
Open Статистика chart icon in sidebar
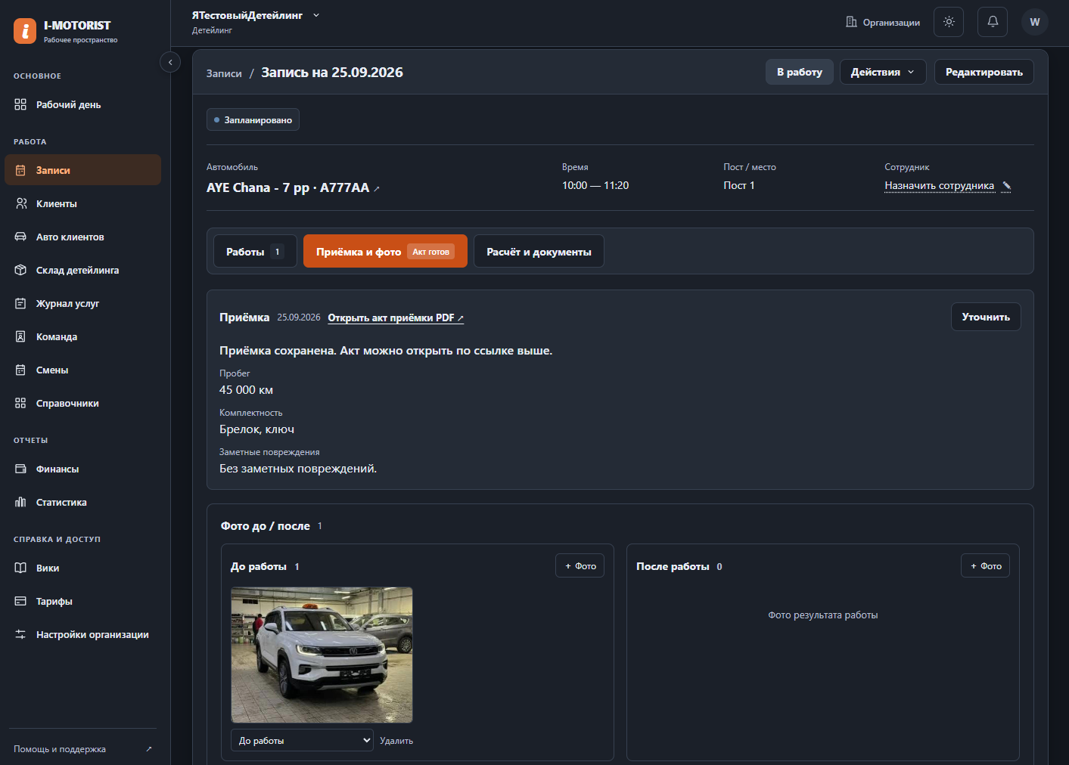(x=20, y=502)
